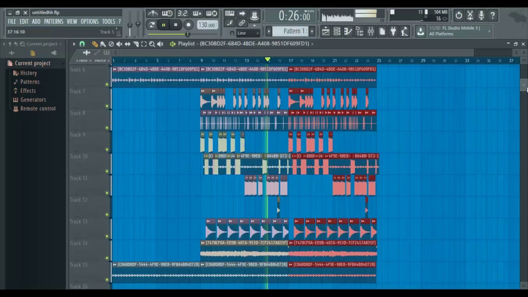Mute Track 13 via its green LED
The image size is (528, 297).
coord(107,236)
